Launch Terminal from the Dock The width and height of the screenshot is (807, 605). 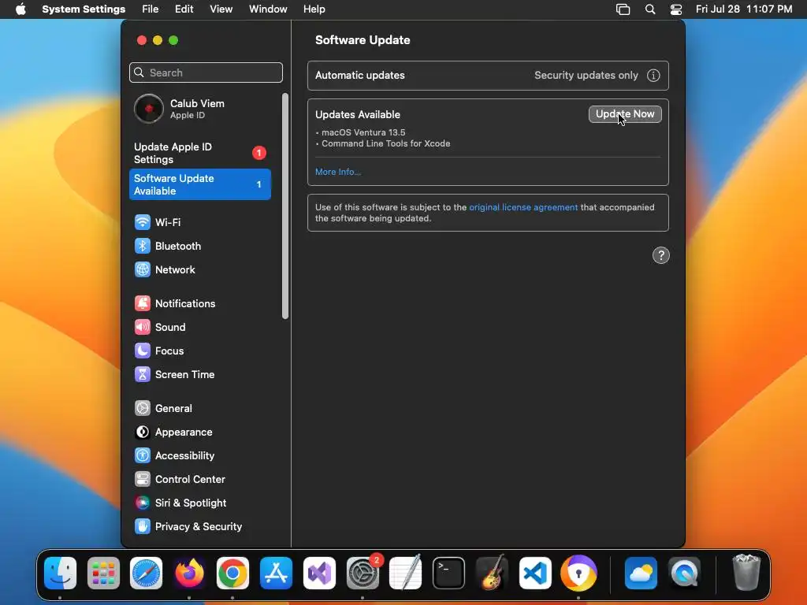[448, 573]
